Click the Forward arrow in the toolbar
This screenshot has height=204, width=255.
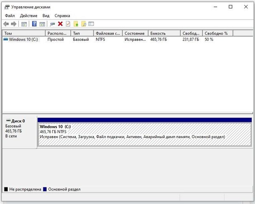14,24
